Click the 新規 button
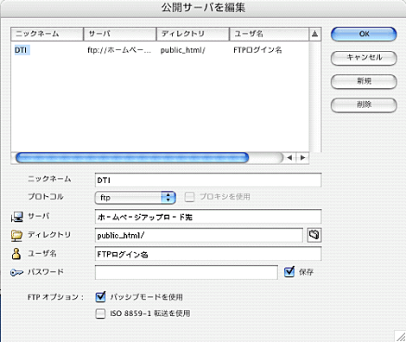The image size is (406, 342). tap(364, 81)
